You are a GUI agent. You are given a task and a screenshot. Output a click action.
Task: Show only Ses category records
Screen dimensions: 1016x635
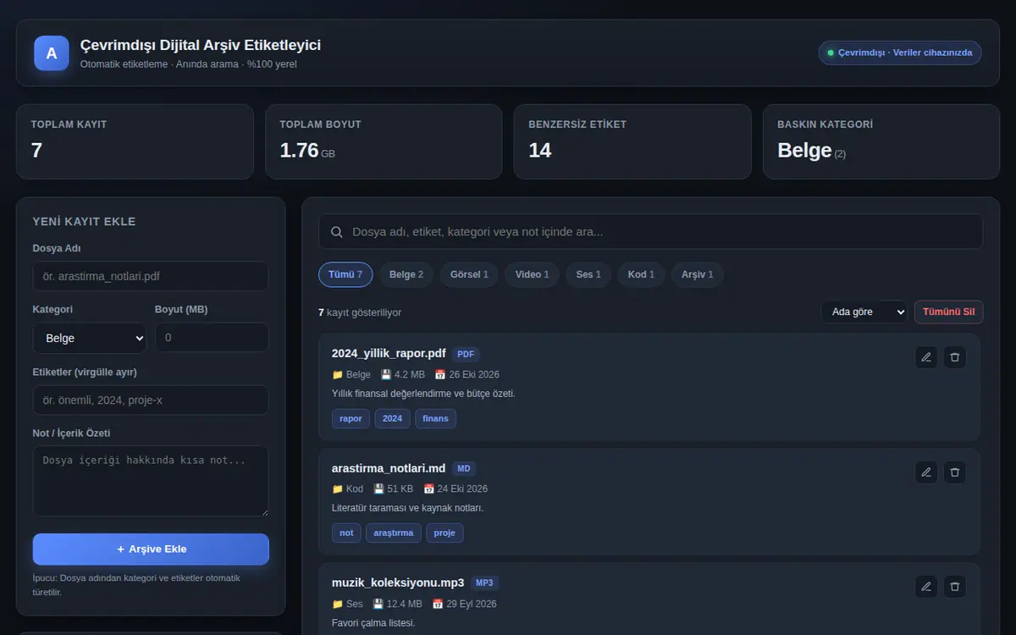point(588,274)
